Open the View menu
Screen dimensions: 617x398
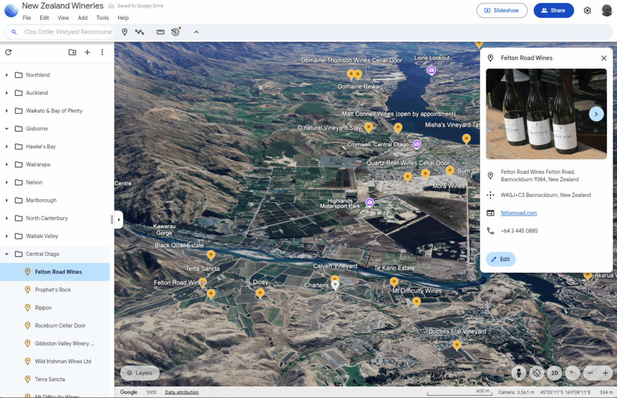click(63, 17)
